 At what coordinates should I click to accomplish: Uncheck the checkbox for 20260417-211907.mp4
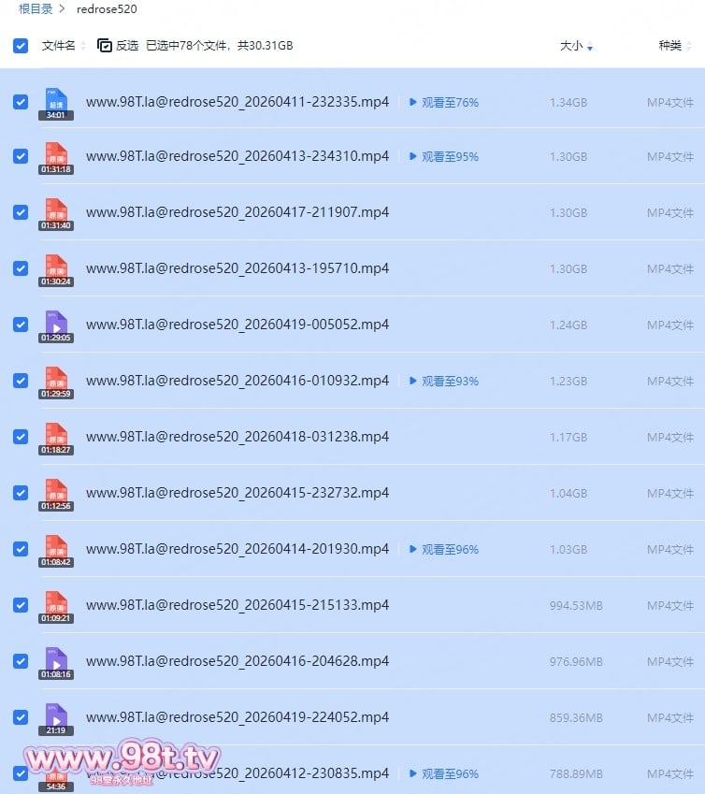21,212
